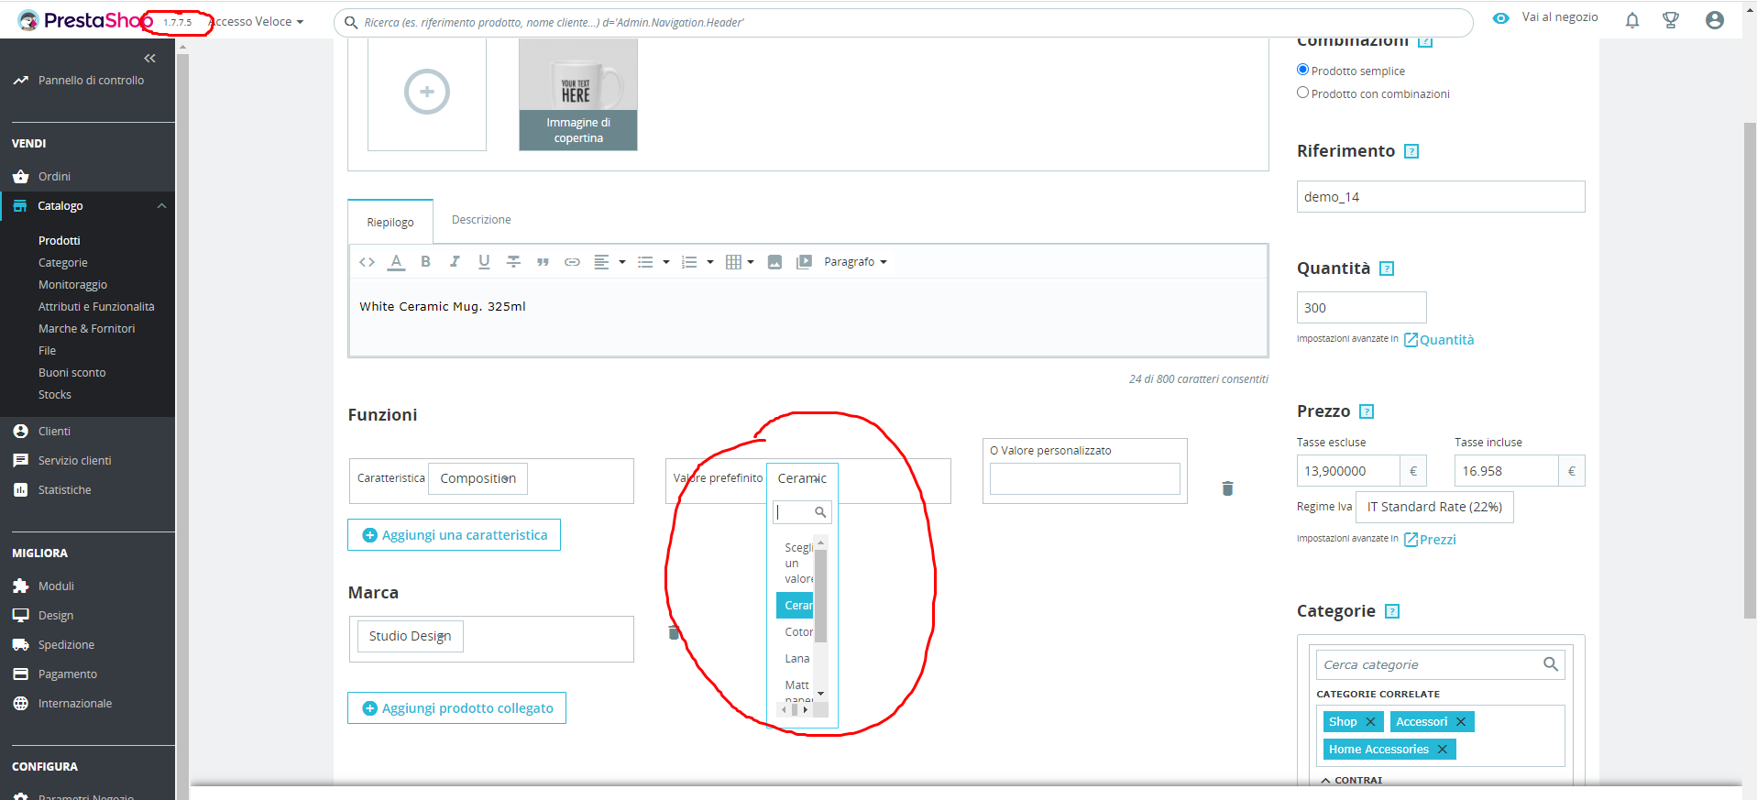Toggle source code view in editor
1757x800 pixels.
(x=367, y=262)
